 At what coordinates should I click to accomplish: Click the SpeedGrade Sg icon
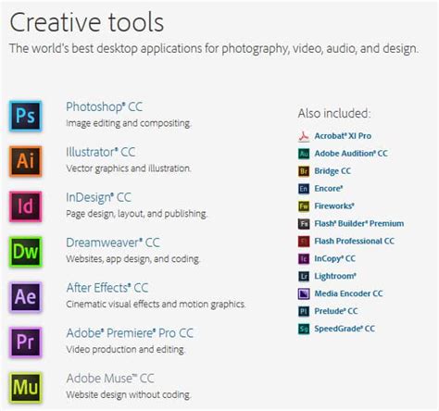[x=304, y=329]
